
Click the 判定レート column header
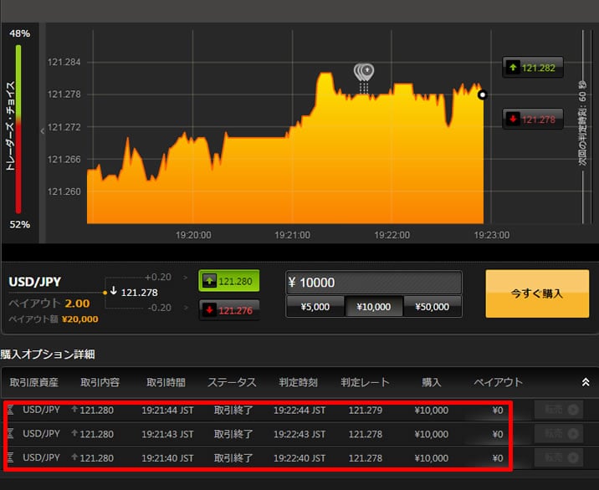click(366, 382)
